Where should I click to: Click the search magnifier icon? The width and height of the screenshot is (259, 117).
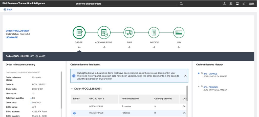(x=181, y=4)
